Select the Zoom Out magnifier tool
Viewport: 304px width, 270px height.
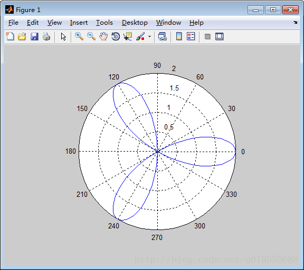click(x=91, y=36)
